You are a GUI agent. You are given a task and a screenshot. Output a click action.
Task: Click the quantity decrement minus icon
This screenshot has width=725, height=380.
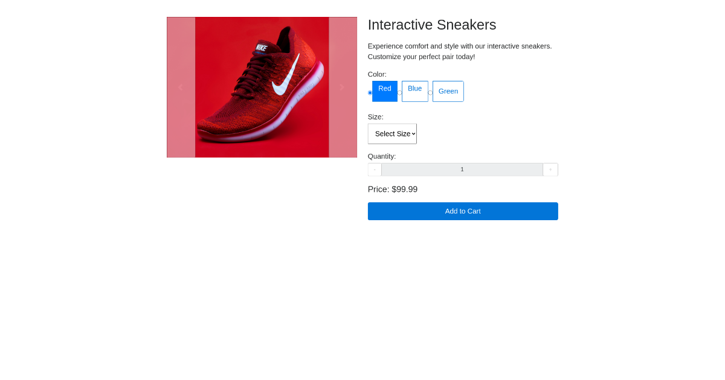pyautogui.click(x=375, y=169)
